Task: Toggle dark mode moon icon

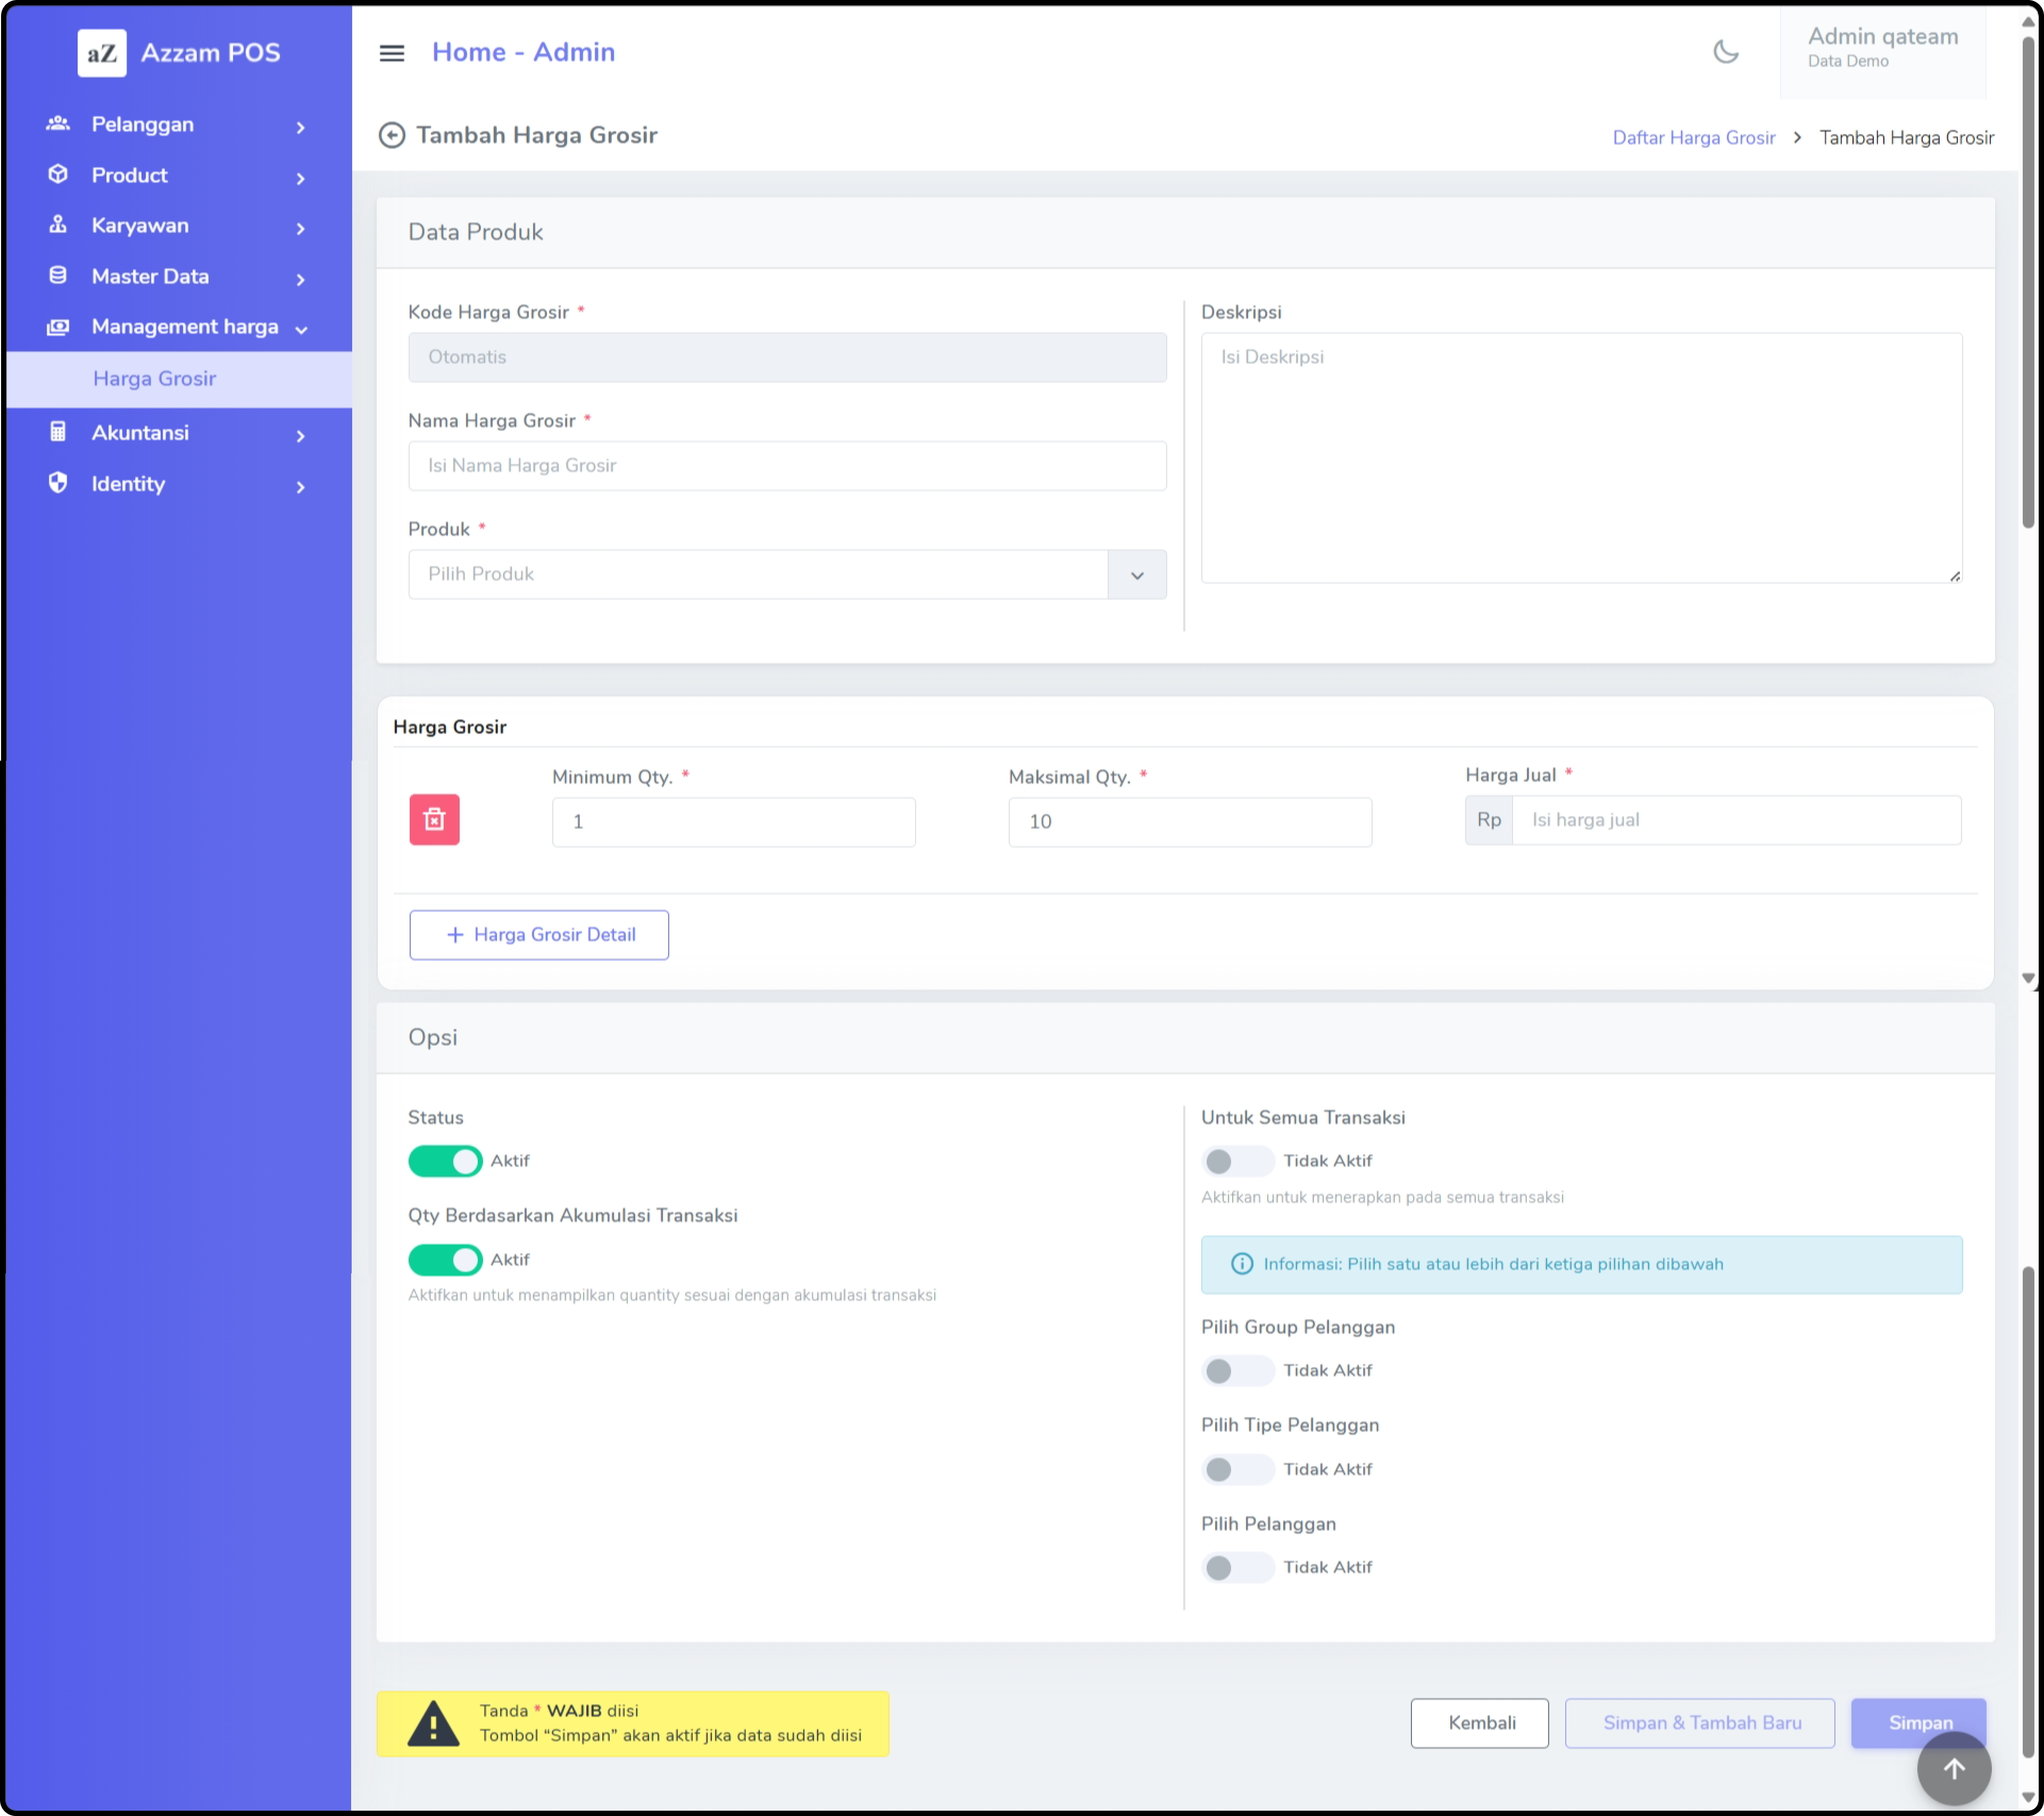Action: pyautogui.click(x=1725, y=52)
